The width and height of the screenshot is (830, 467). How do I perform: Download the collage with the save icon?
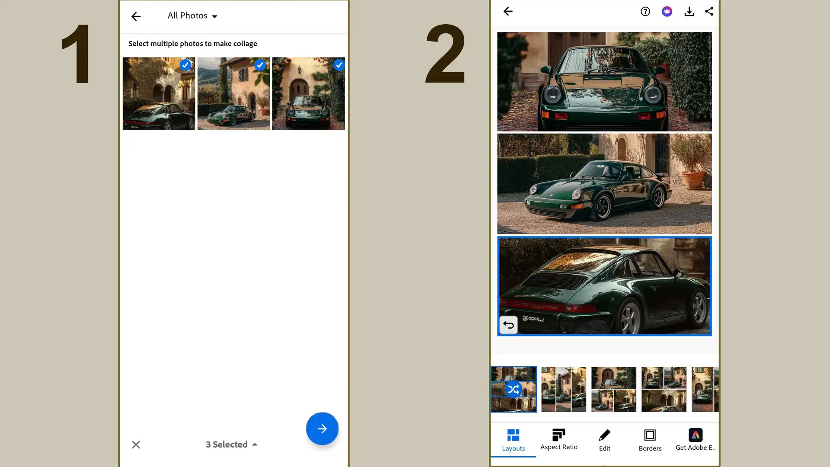(x=689, y=11)
